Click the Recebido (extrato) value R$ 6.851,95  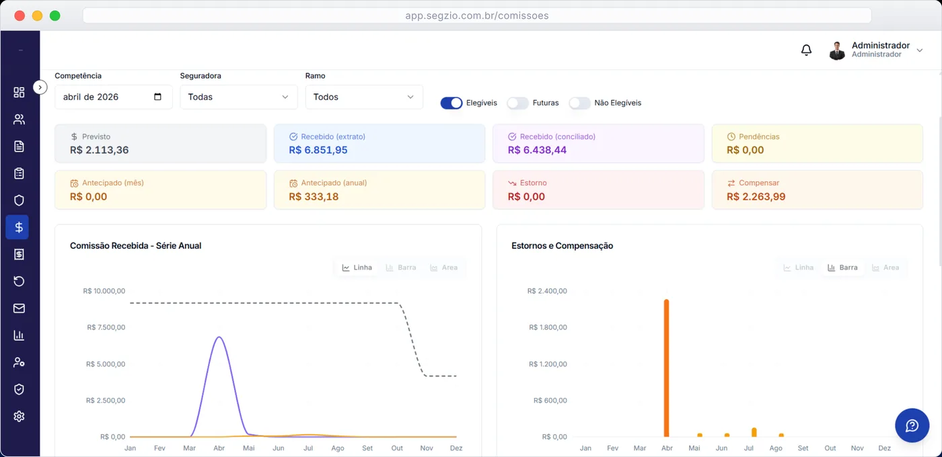318,150
